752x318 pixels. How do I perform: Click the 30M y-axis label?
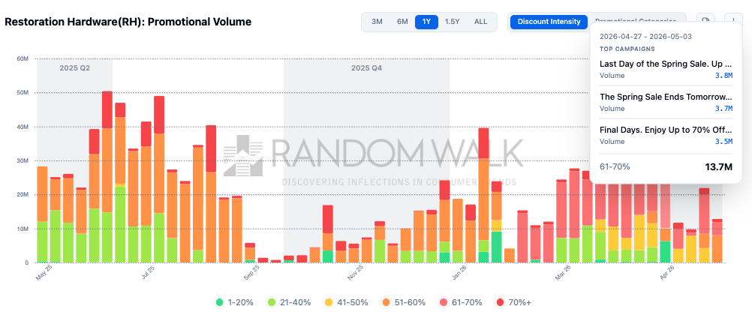click(x=23, y=161)
